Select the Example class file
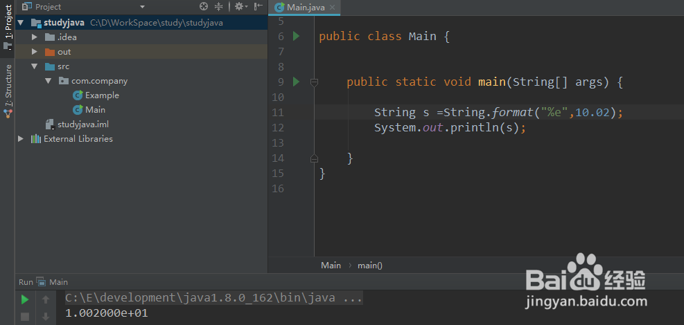 [96, 95]
